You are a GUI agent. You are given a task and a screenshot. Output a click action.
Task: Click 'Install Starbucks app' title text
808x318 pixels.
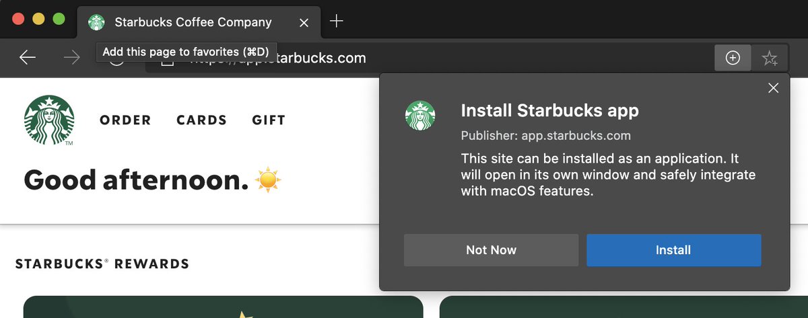(x=549, y=110)
